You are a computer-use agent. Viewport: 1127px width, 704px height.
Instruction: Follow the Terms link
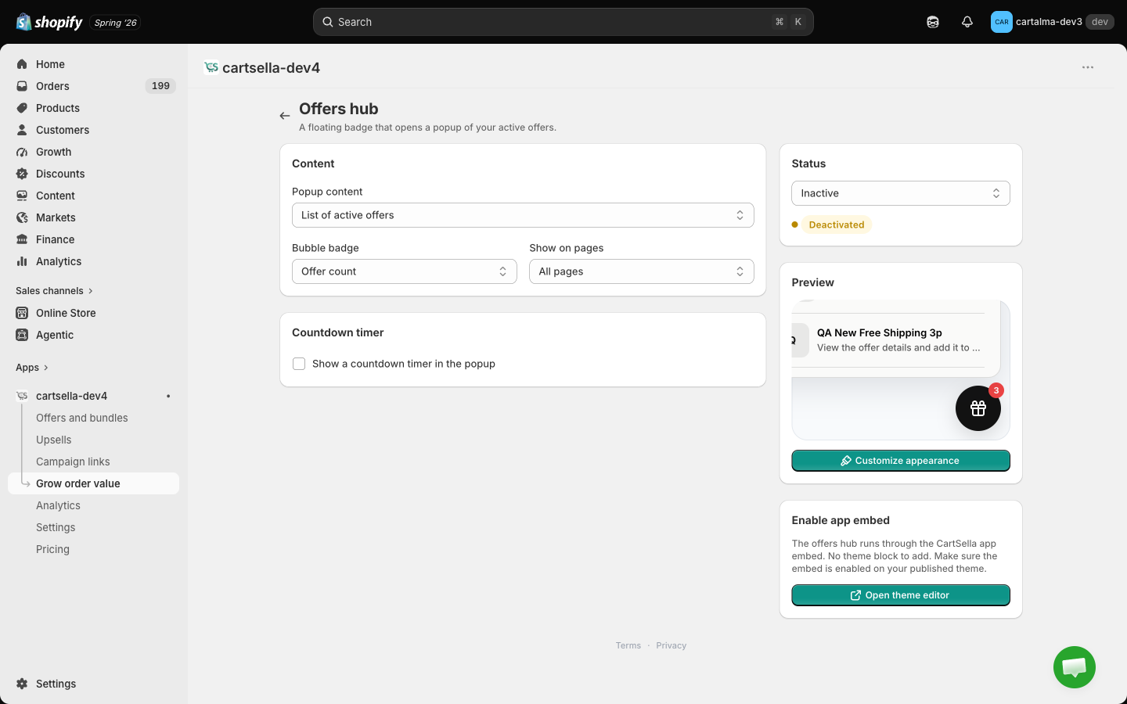coord(628,645)
